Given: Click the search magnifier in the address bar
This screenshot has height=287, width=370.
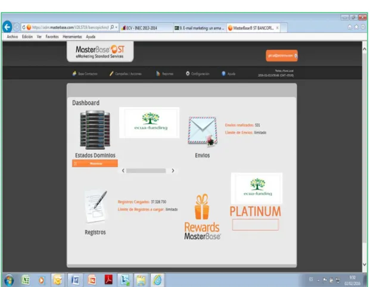Looking at the screenshot, I should (x=113, y=27).
